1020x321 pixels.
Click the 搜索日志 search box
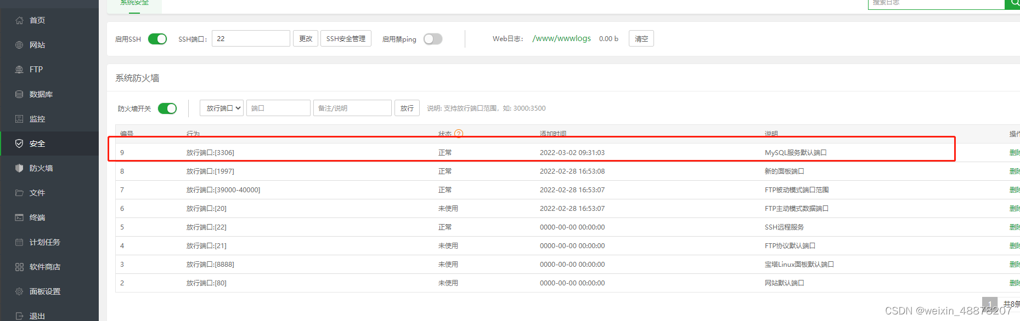(936, 3)
